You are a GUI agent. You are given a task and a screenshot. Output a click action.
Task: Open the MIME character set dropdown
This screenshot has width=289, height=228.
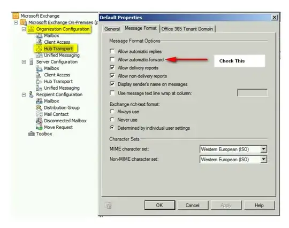[x=264, y=149]
